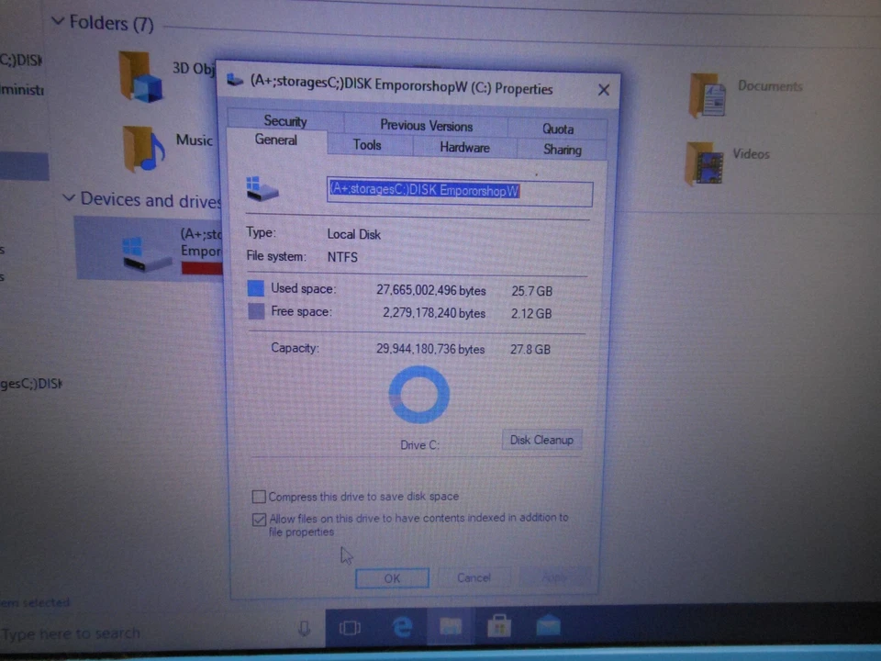The height and width of the screenshot is (661, 881).
Task: Switch to the Tools tab
Action: point(366,145)
